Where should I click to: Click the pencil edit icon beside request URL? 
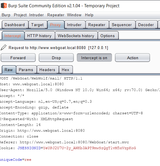[x=3, y=48]
